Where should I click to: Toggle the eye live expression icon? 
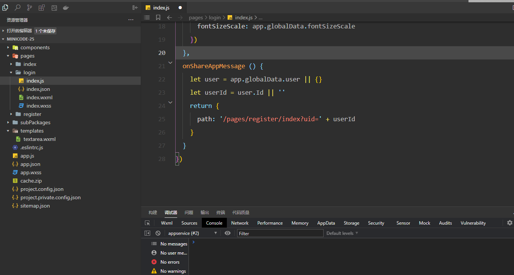228,233
